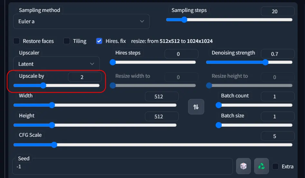Click the Resize height to number field
The image size is (305, 178).
pyautogui.click(x=278, y=77)
